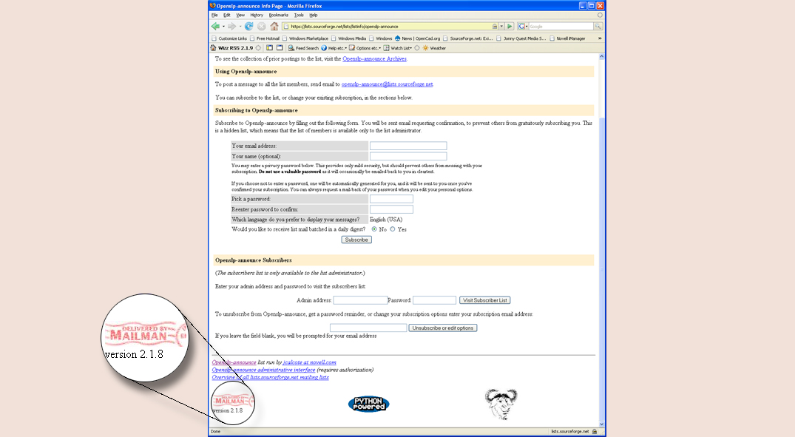Open the search engine selector dropdown

coord(527,27)
